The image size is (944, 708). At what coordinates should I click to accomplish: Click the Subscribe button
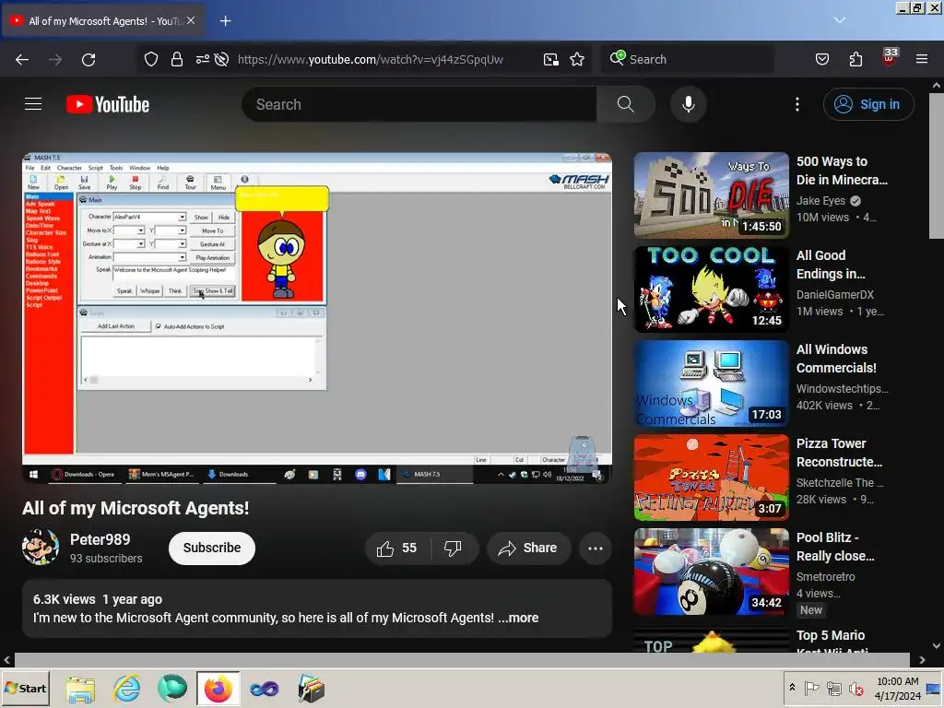212,548
